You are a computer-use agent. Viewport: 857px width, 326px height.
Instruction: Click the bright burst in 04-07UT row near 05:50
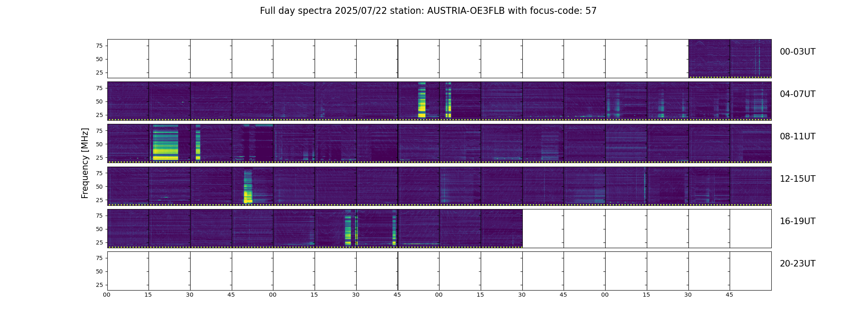pos(422,100)
